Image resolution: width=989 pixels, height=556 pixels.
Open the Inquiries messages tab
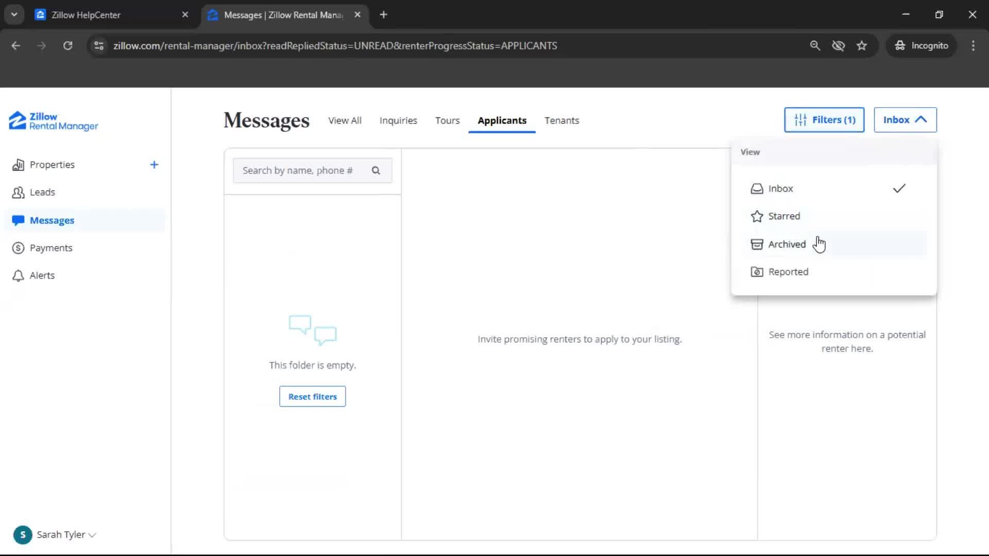(398, 120)
